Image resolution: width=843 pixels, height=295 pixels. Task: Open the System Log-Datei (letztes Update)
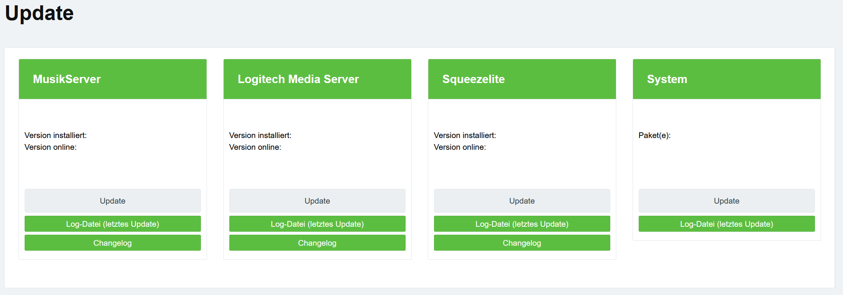tap(727, 224)
